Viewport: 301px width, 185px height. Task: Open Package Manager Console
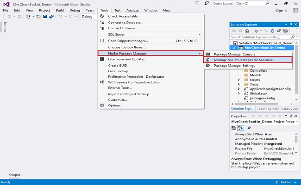coord(248,54)
